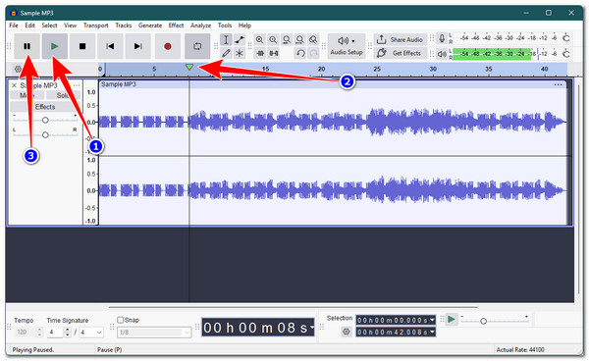
Task: Close the Sample MP3 track with X
Action: [14, 85]
